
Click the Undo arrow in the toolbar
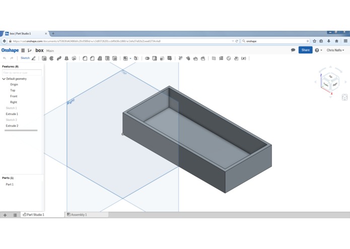5,58
